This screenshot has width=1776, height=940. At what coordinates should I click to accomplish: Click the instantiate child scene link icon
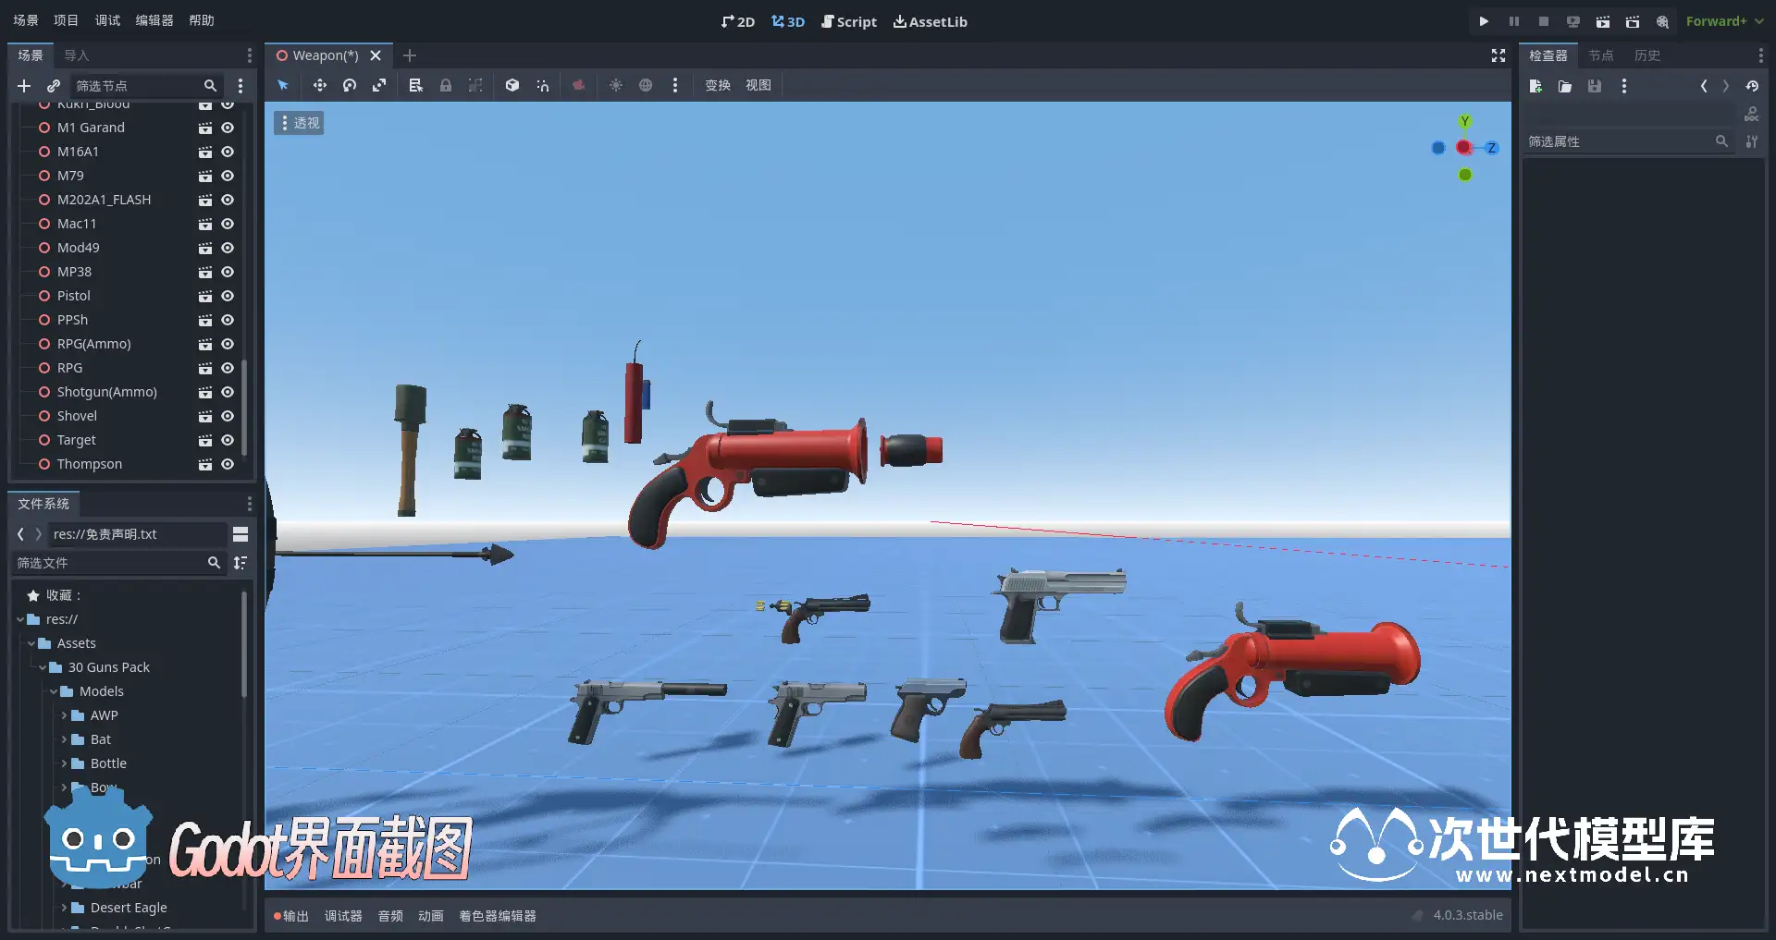point(54,86)
